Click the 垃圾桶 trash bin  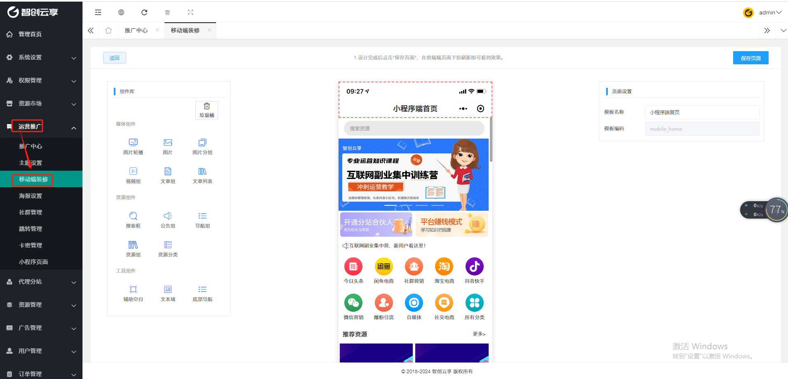point(207,110)
